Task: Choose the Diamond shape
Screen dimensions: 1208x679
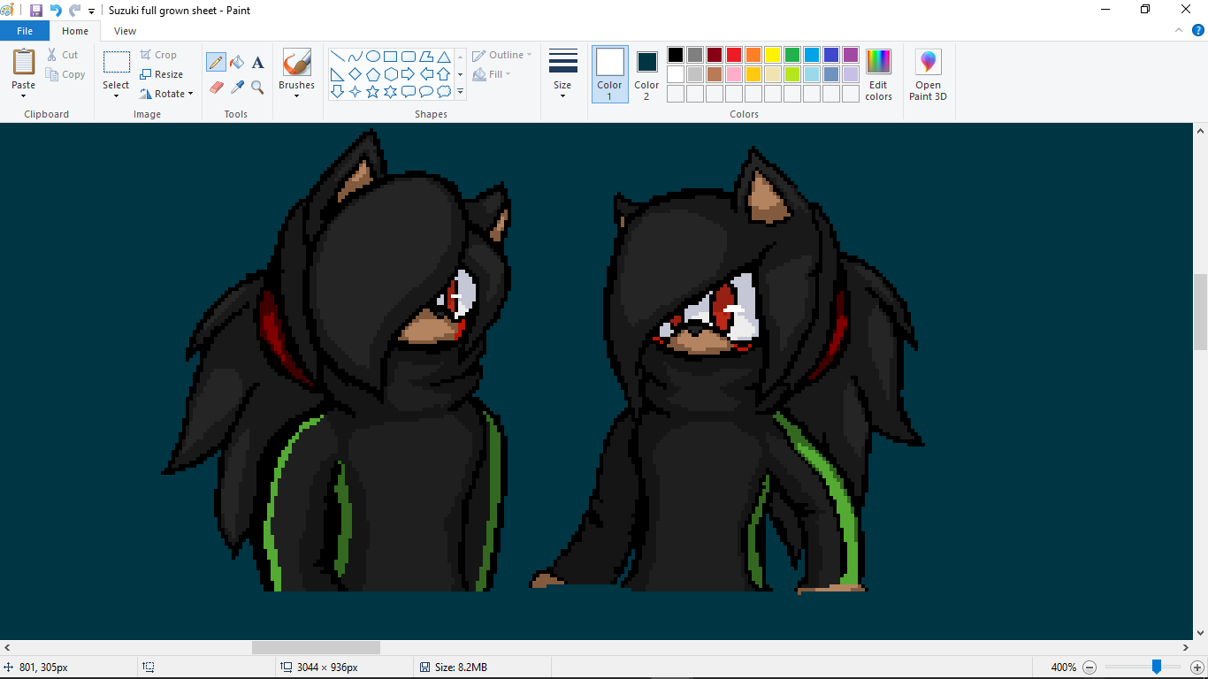Action: [x=356, y=74]
